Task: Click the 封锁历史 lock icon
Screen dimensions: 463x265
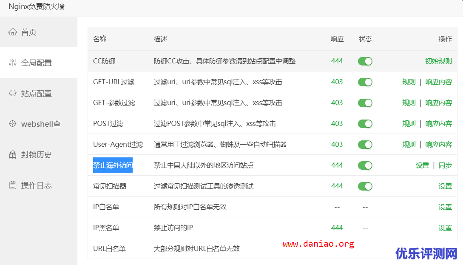Action: coord(12,154)
